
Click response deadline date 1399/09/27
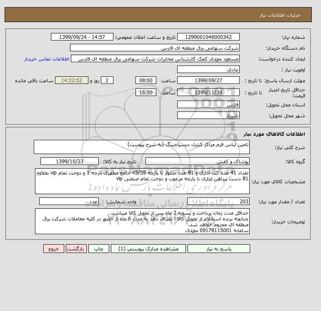tap(208, 81)
